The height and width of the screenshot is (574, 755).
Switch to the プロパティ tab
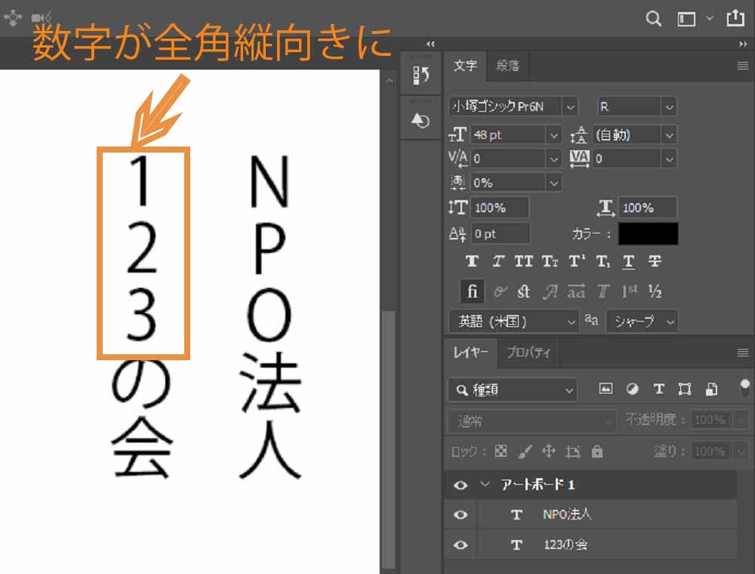pos(528,352)
